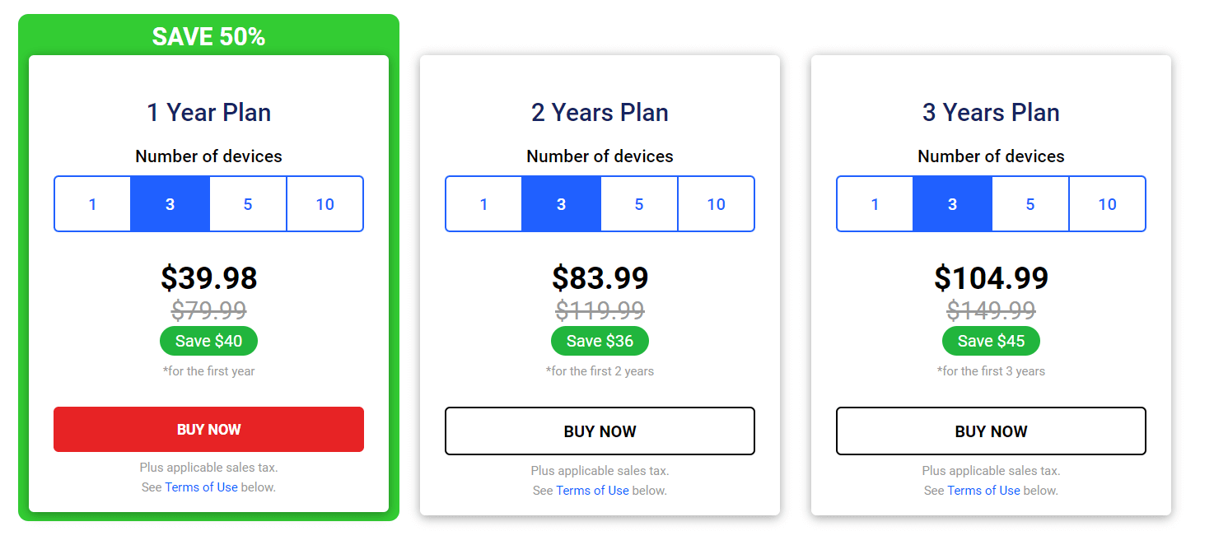The width and height of the screenshot is (1214, 545).
Task: Open Terms of Use under 1 Year Plan
Action: click(201, 487)
